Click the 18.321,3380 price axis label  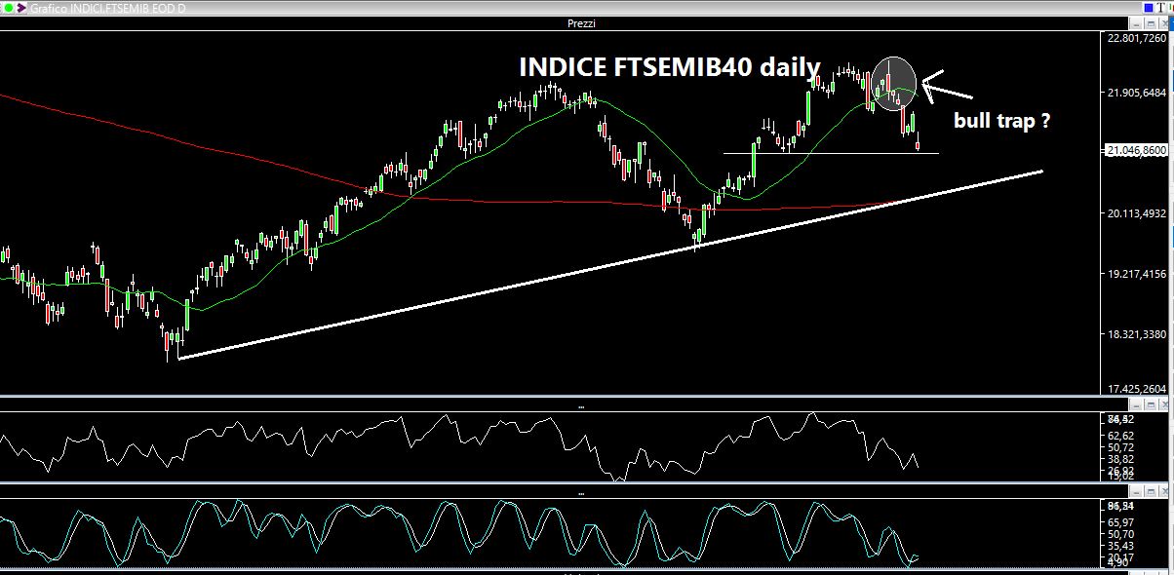1137,334
